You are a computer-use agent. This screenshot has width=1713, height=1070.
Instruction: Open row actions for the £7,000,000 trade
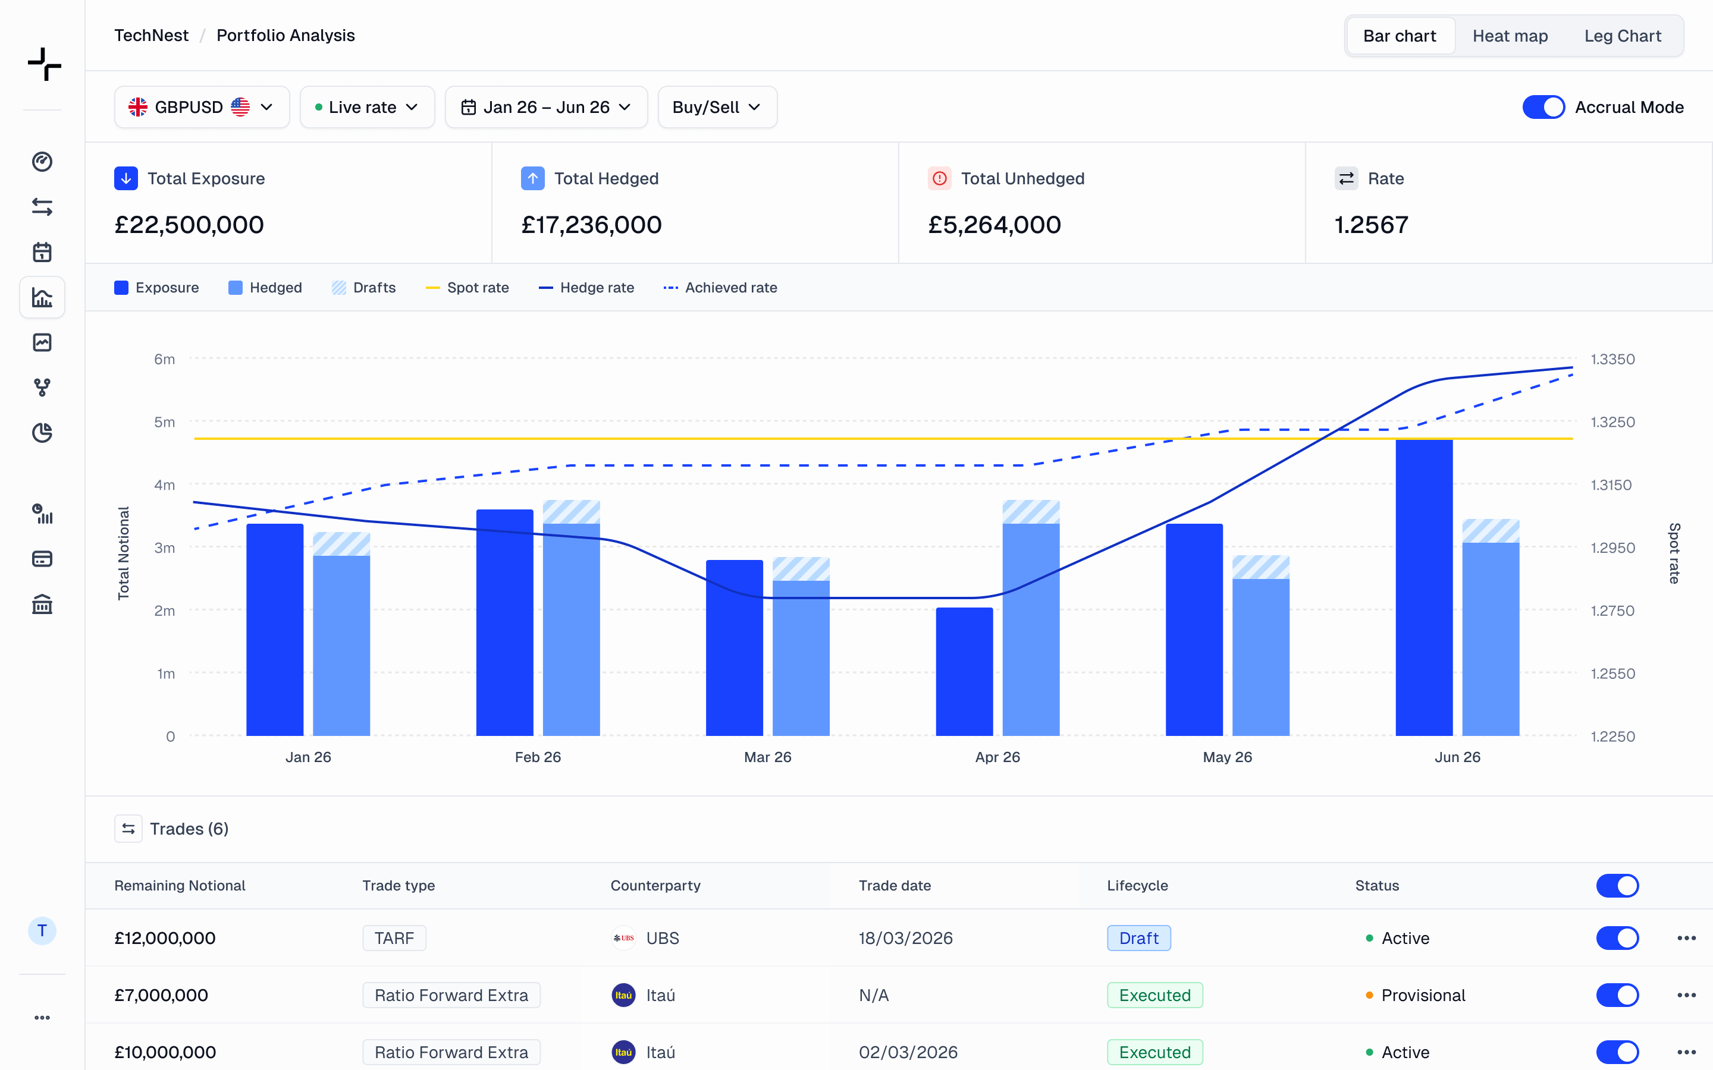(1686, 995)
